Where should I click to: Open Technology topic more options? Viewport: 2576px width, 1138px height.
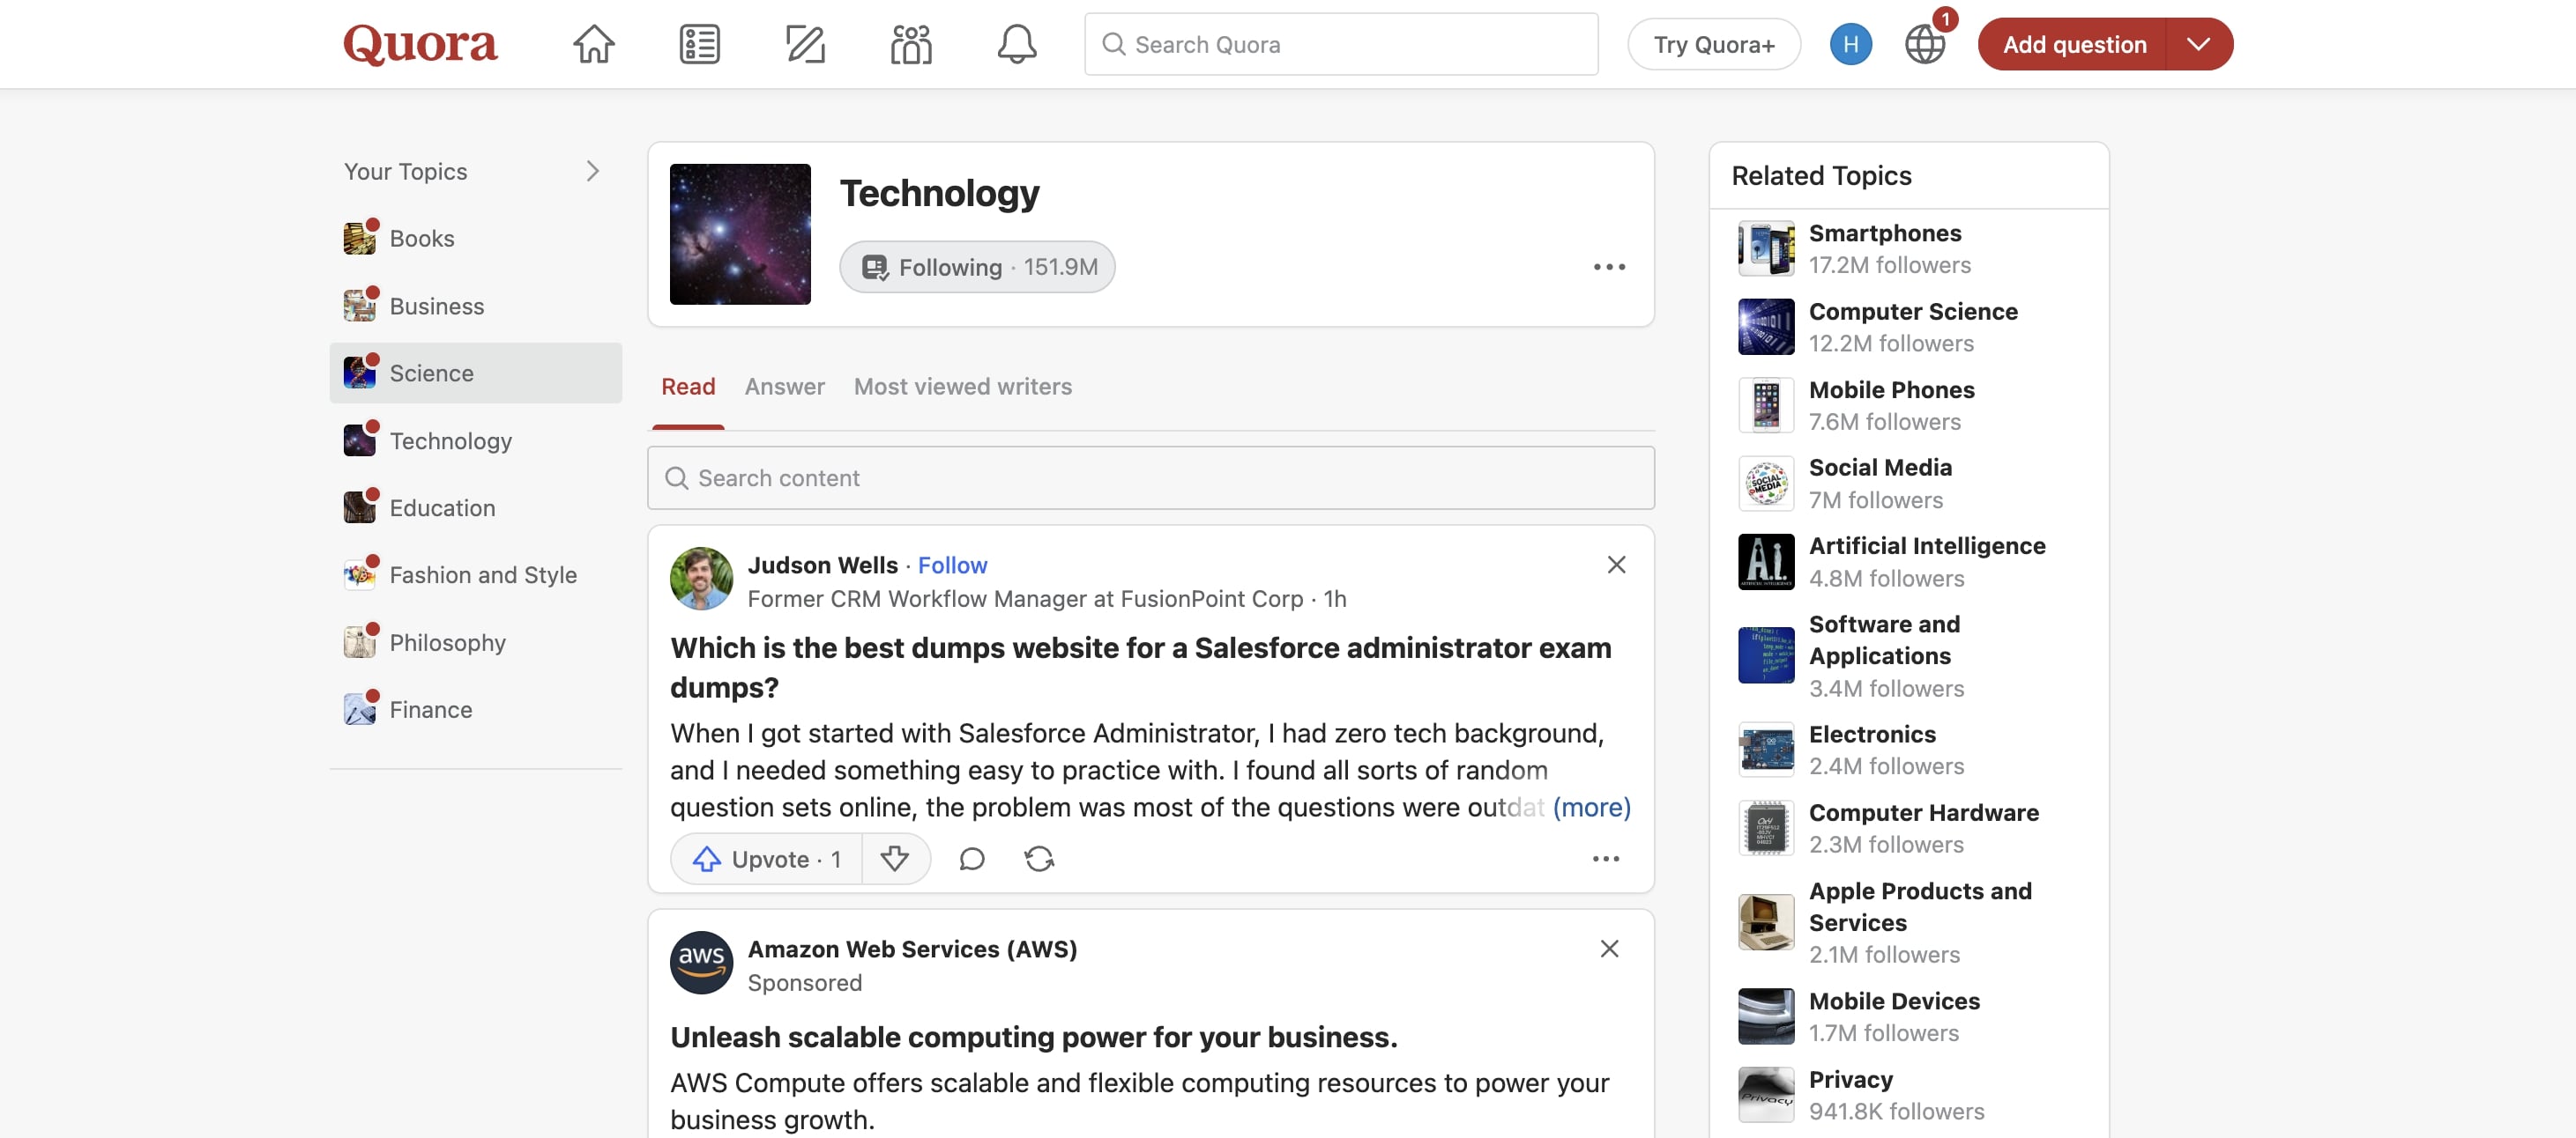pos(1609,267)
